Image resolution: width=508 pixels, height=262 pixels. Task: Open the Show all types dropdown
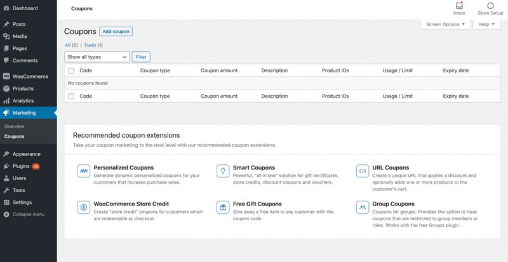97,57
